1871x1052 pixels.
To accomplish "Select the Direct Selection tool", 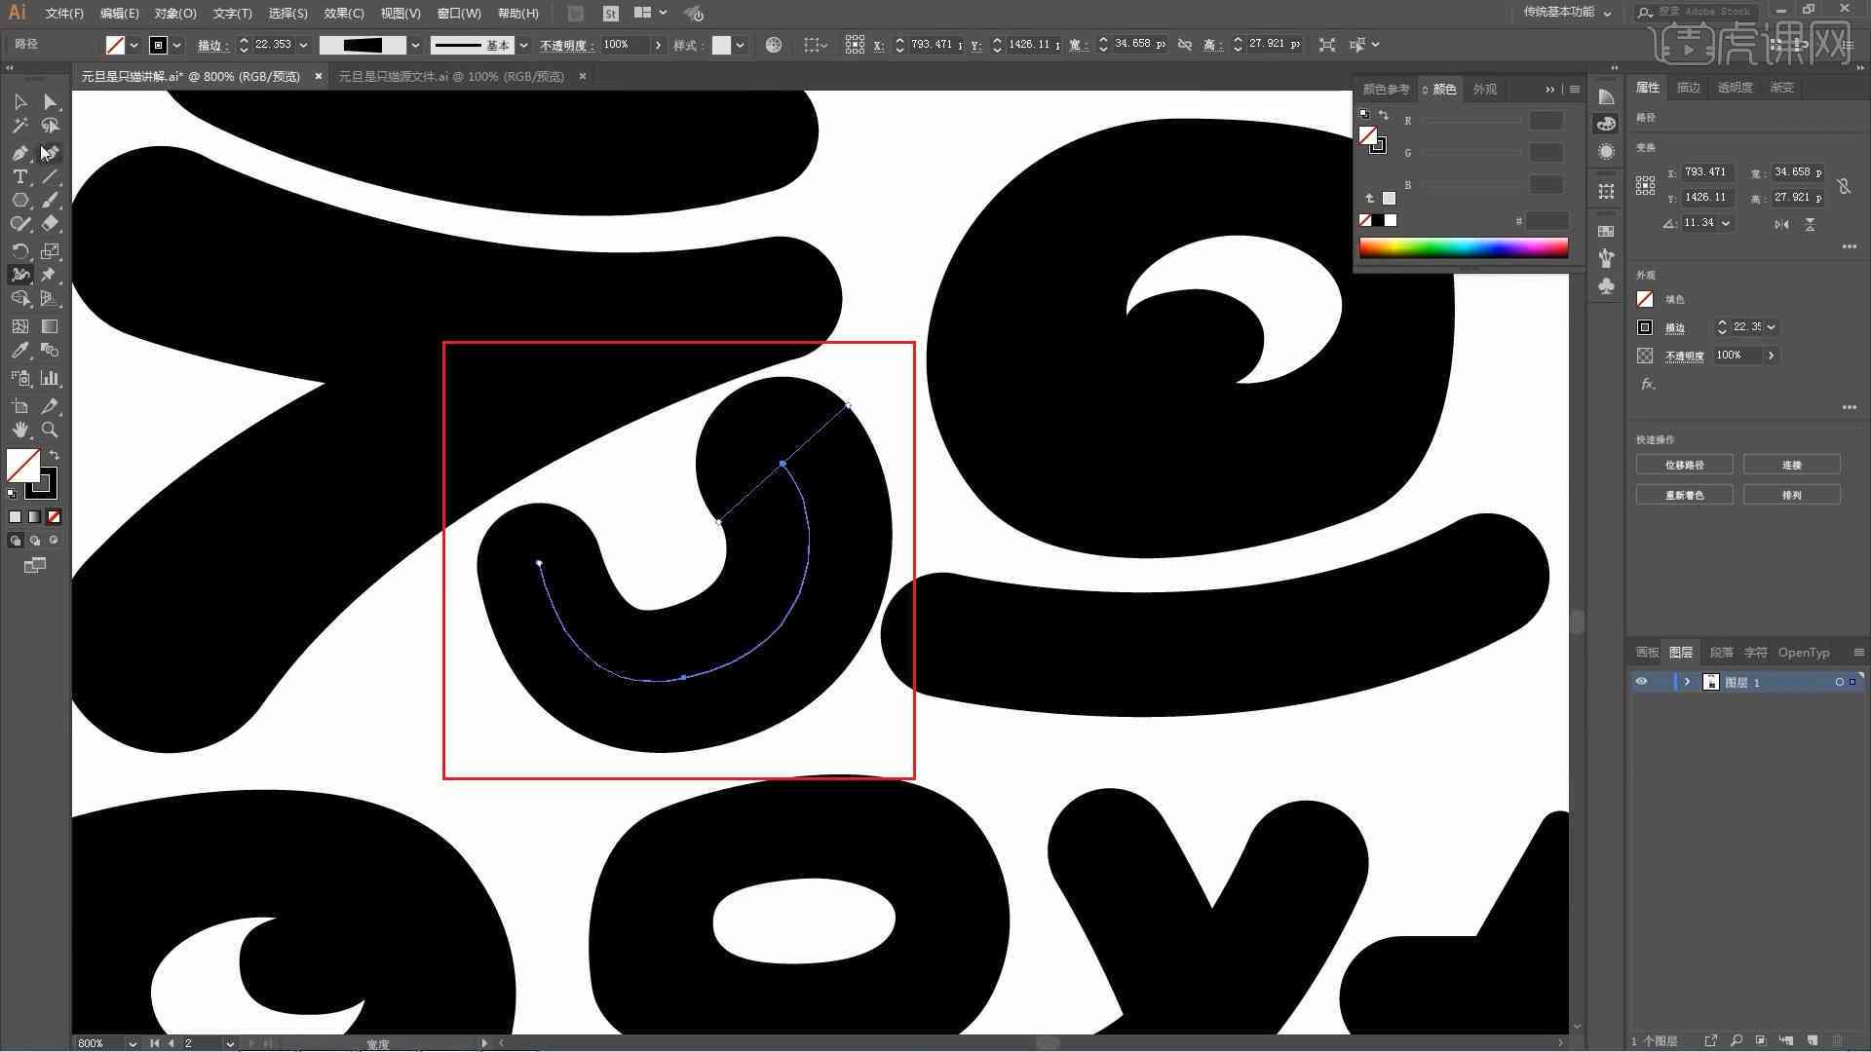I will click(x=49, y=100).
